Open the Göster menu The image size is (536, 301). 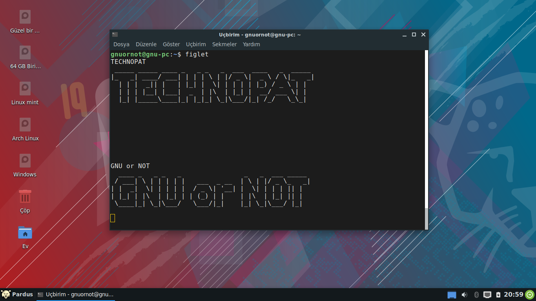point(171,44)
